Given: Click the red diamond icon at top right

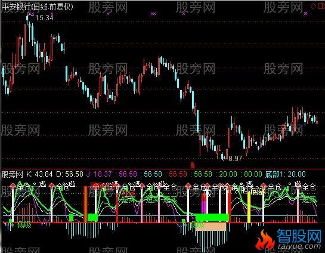Looking at the screenshot, I should point(313,6).
